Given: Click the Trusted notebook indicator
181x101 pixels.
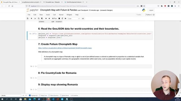Looking at the screenshot, I should tap(139, 15).
